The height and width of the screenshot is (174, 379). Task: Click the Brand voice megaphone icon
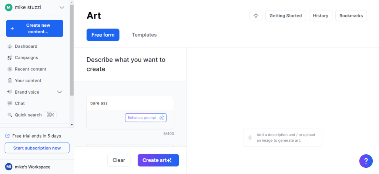[10, 92]
